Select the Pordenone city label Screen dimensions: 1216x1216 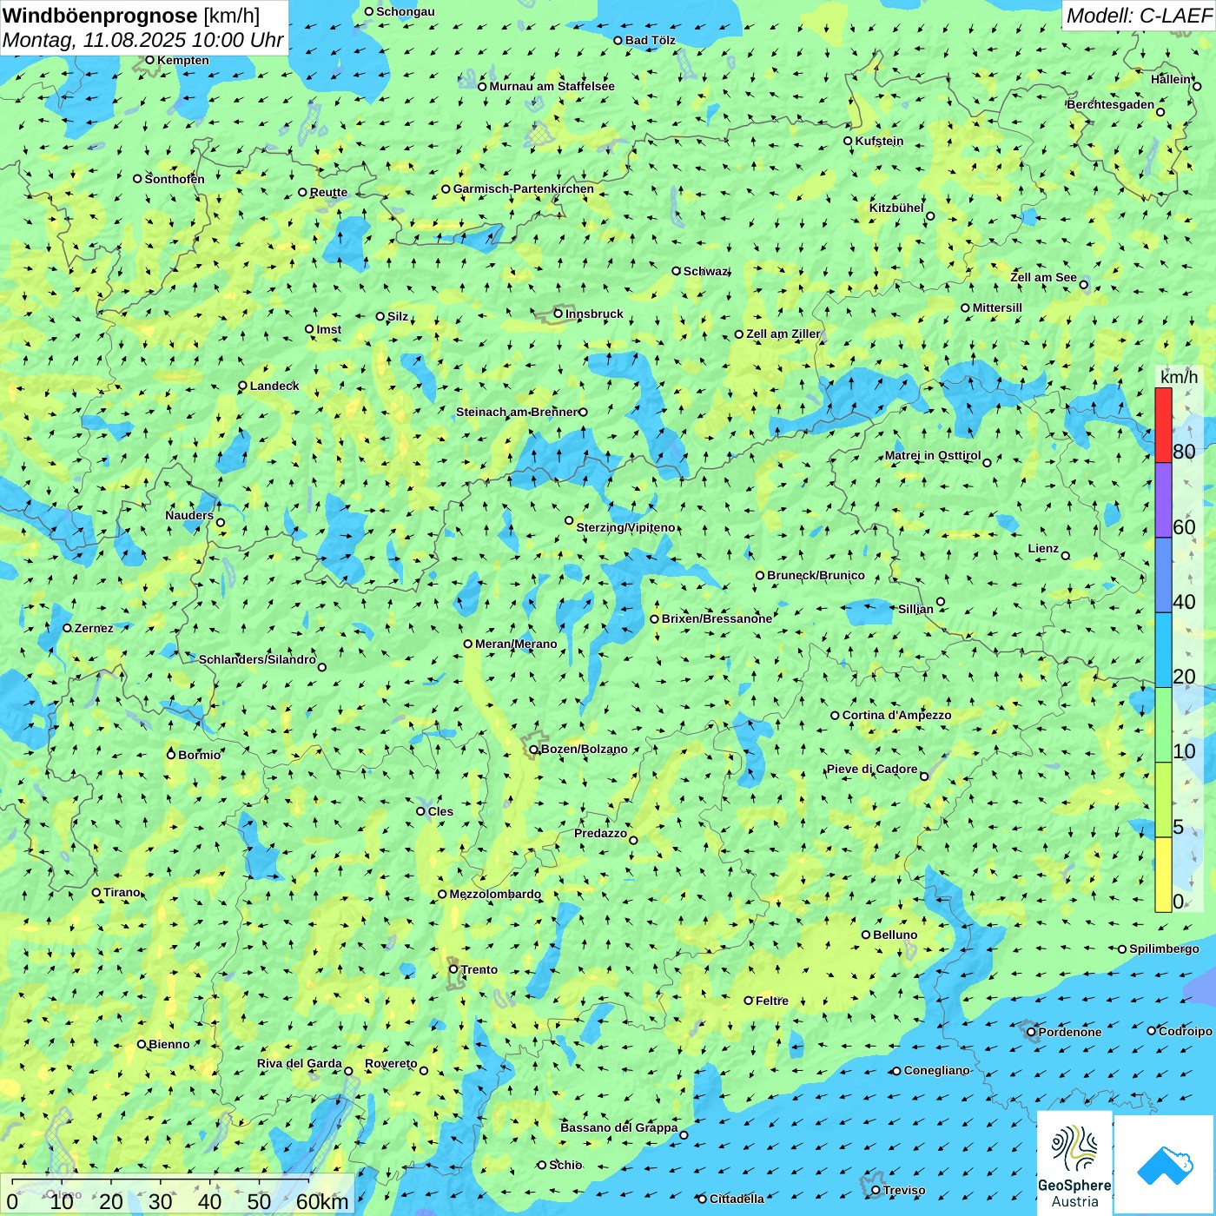click(1070, 1032)
